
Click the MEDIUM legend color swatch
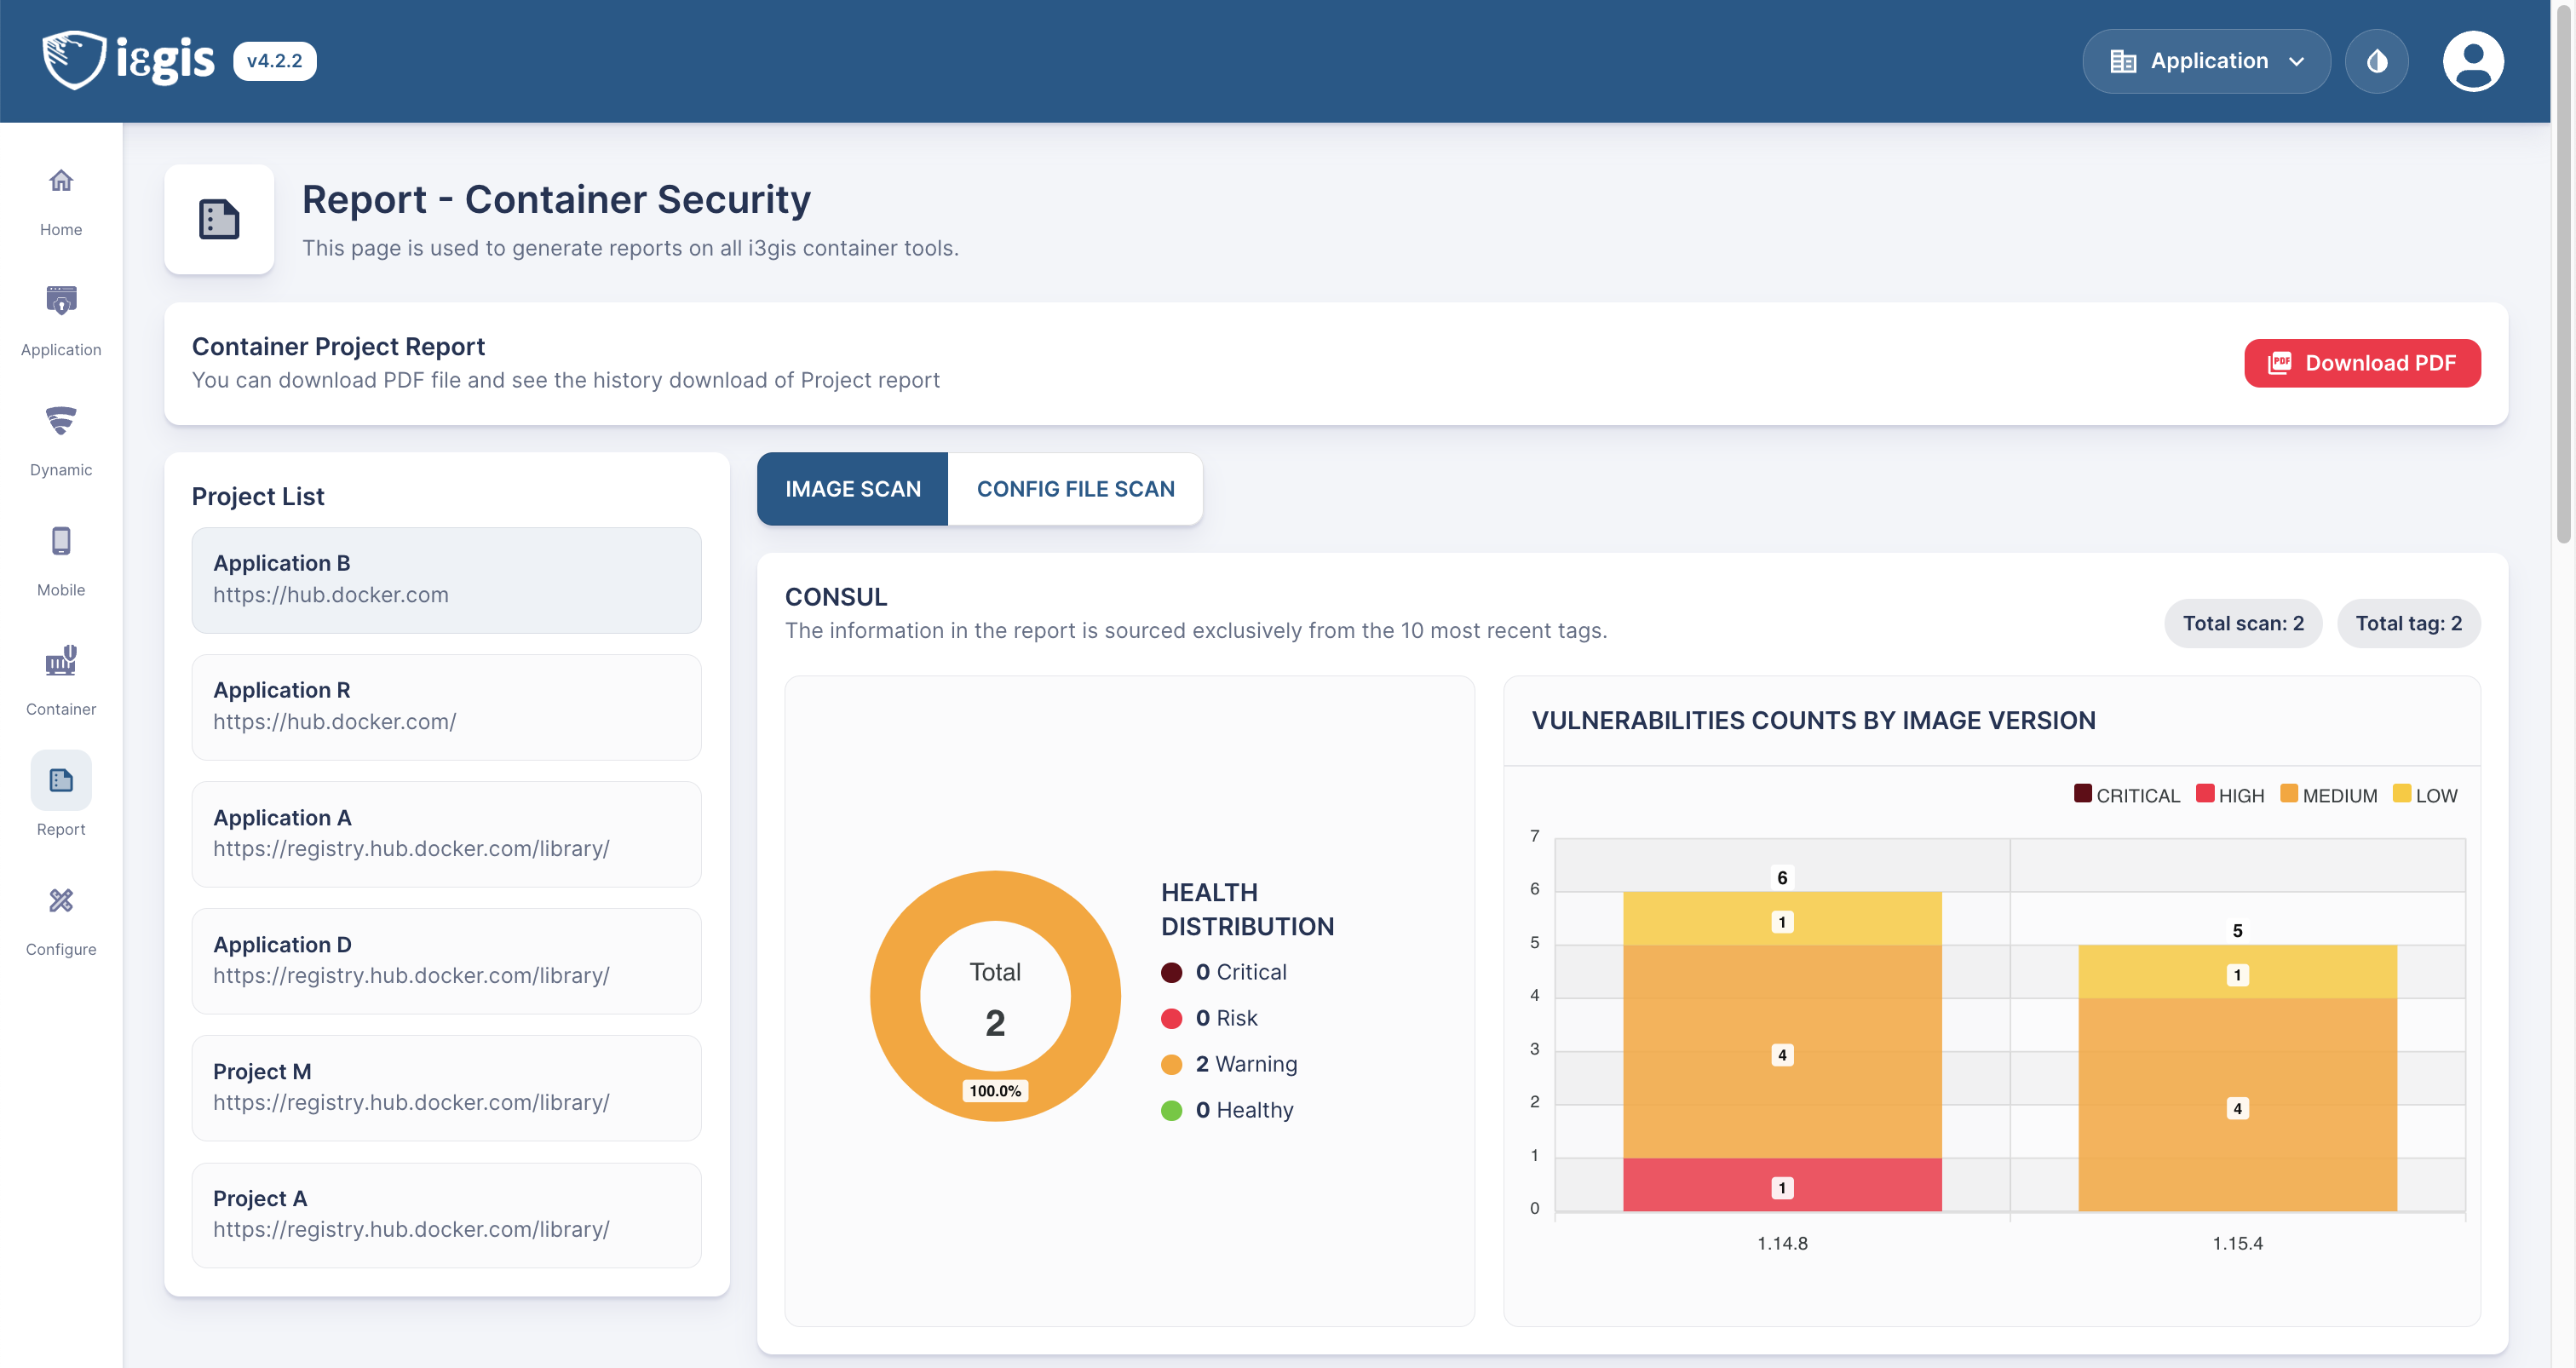coord(2288,794)
